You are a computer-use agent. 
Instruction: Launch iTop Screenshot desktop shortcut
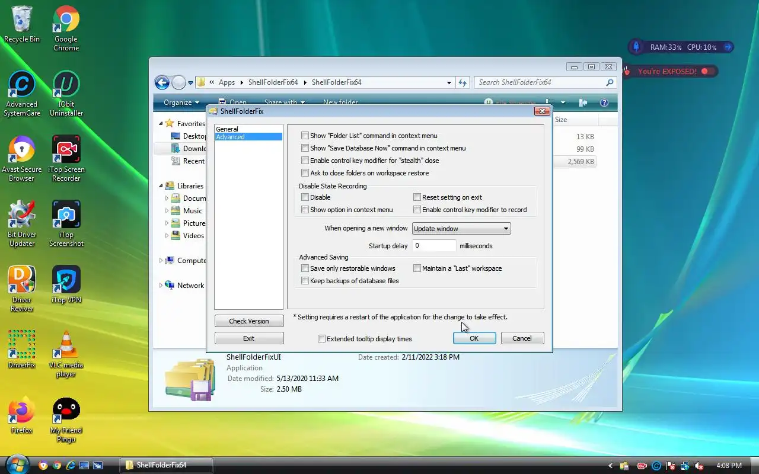pos(66,224)
